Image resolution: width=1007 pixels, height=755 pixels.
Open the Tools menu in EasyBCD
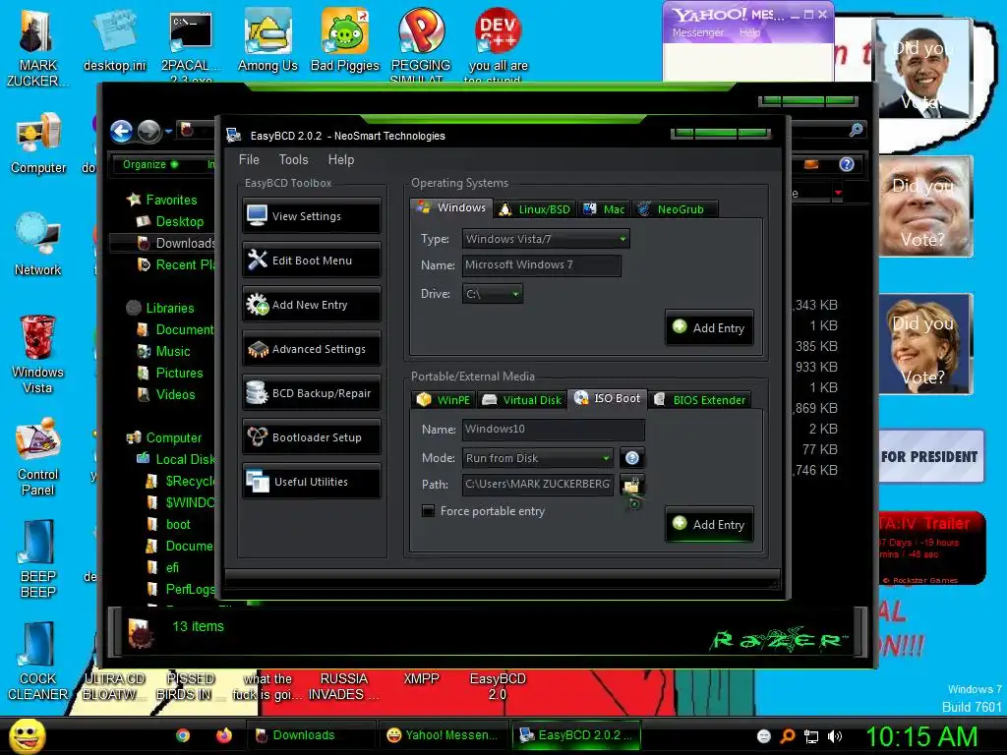pyautogui.click(x=293, y=160)
